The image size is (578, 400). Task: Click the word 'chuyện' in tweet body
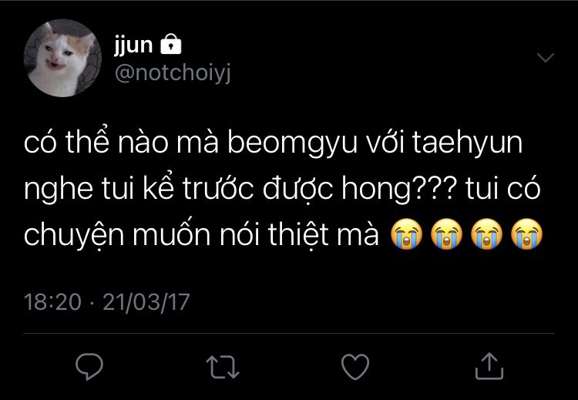pyautogui.click(x=74, y=236)
